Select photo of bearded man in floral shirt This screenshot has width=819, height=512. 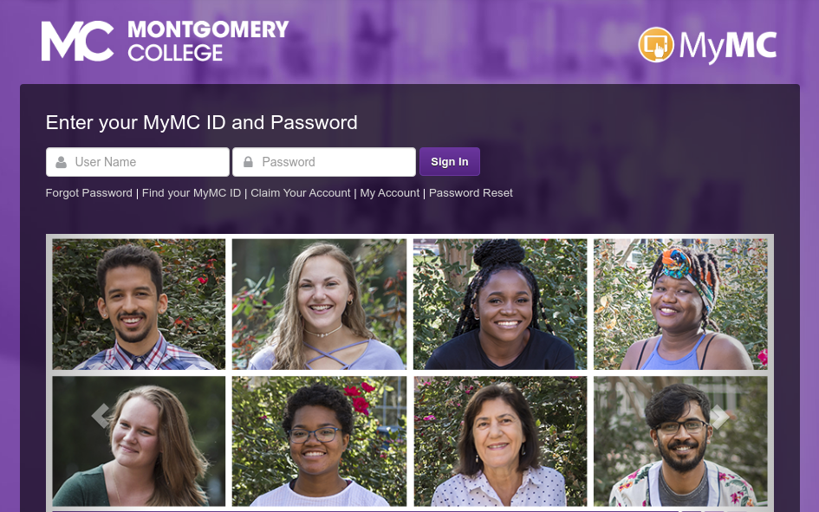680,441
